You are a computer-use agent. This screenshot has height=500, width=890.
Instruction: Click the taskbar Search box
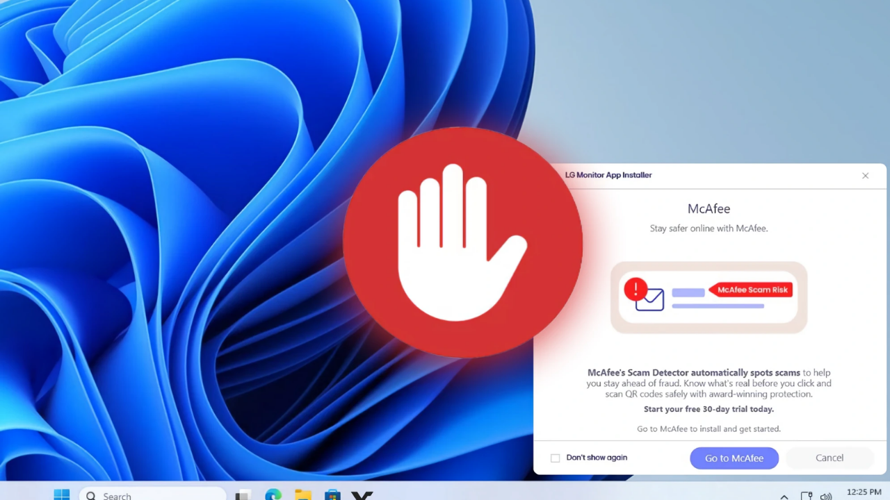click(x=152, y=494)
